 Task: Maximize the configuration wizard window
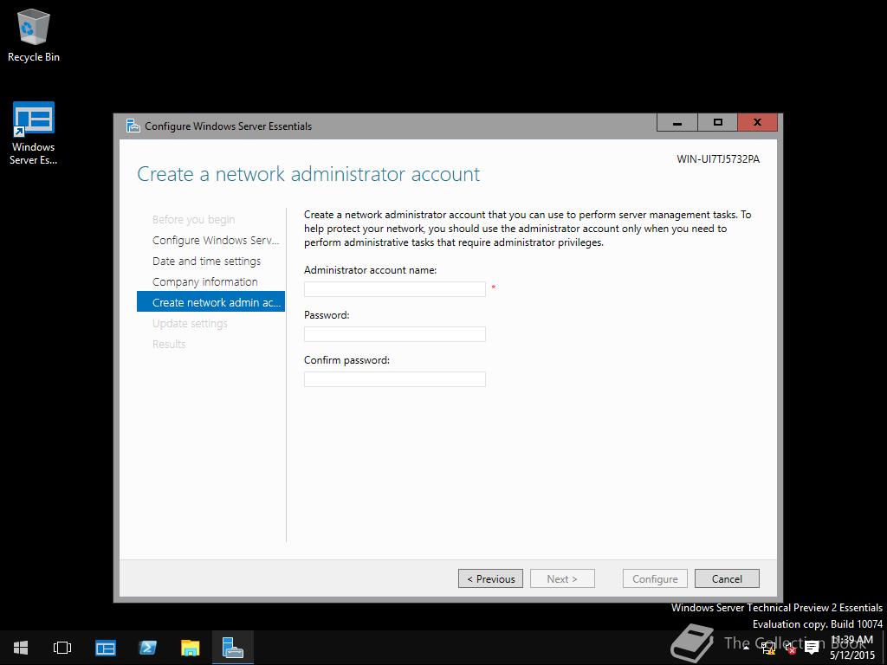pyautogui.click(x=717, y=123)
